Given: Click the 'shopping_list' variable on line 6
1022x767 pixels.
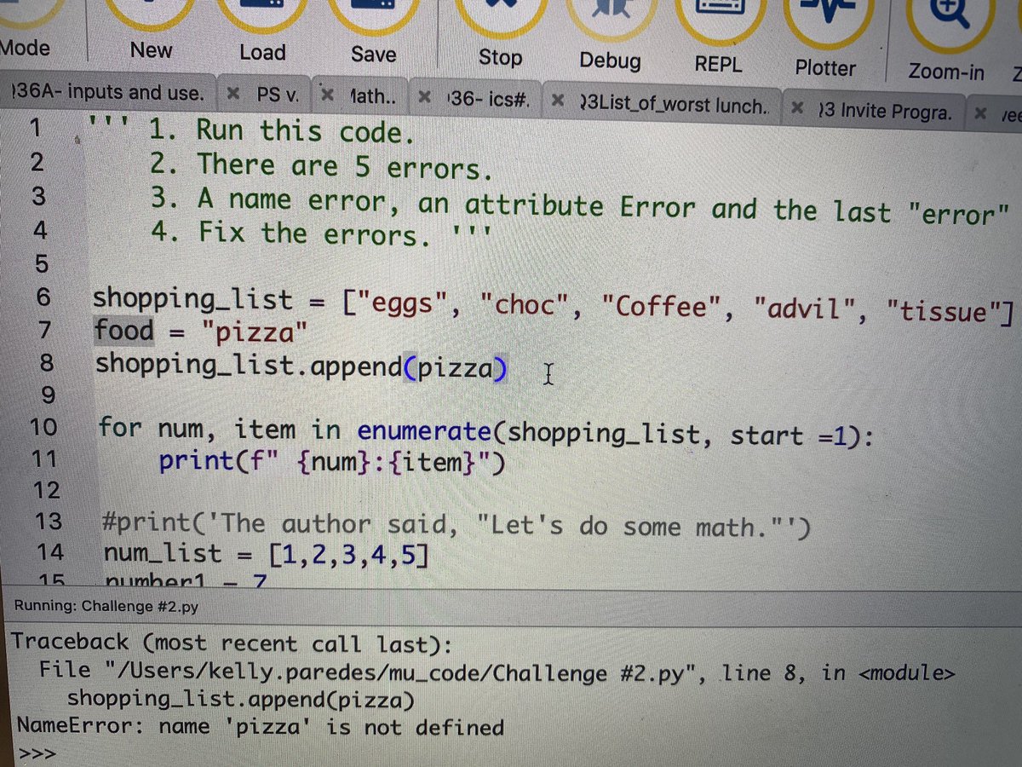Looking at the screenshot, I should coord(193,300).
